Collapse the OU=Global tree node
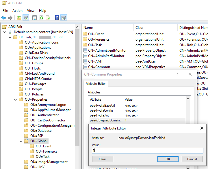Screen dimensions: 208x169 click(21, 141)
